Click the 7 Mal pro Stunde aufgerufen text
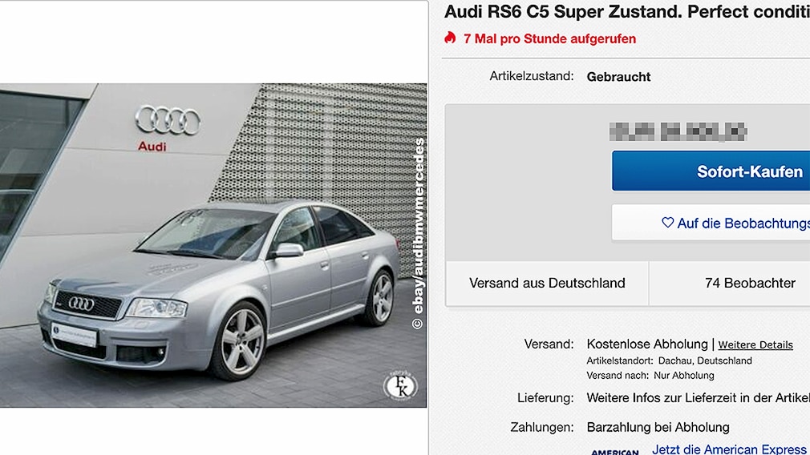This screenshot has width=810, height=455. 549,38
